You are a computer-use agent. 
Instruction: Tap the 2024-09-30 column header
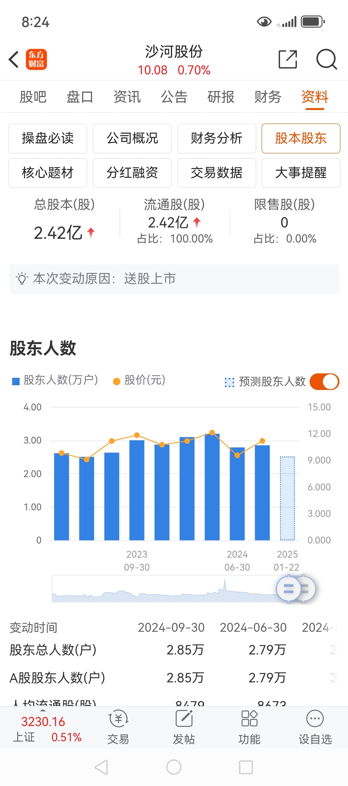coord(171,627)
